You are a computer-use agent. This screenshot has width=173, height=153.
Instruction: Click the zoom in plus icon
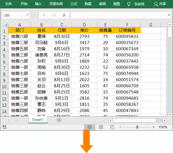click(x=153, y=127)
